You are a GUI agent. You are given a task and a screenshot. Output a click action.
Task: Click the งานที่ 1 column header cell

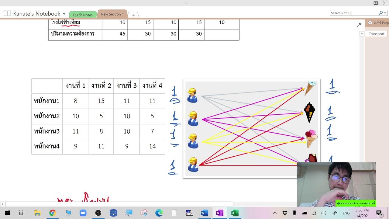75,86
